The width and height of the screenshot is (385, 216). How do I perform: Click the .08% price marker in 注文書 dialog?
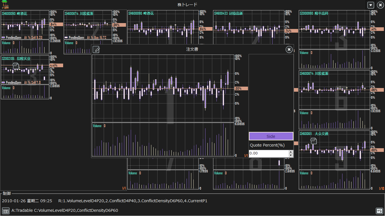[241, 88]
